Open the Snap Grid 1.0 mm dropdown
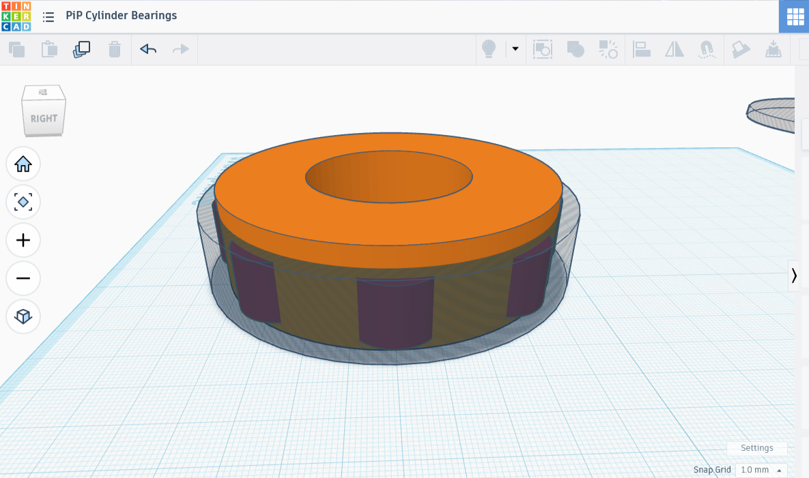809x478 pixels. pos(761,470)
